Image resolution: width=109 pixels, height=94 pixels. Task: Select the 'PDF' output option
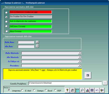pos(55,90)
